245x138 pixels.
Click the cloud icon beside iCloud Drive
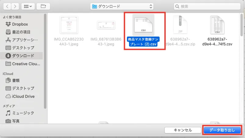coord(8,96)
